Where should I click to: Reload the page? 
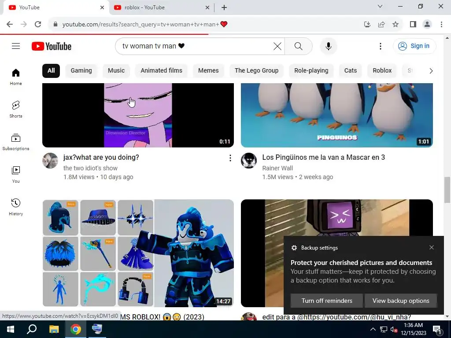38,24
